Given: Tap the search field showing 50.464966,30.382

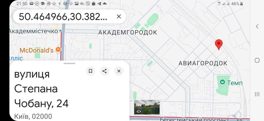Looking at the screenshot, I should click(x=63, y=17).
